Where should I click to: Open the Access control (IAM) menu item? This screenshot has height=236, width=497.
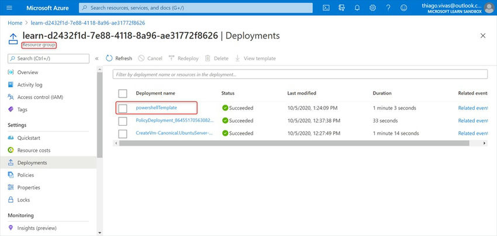point(40,97)
